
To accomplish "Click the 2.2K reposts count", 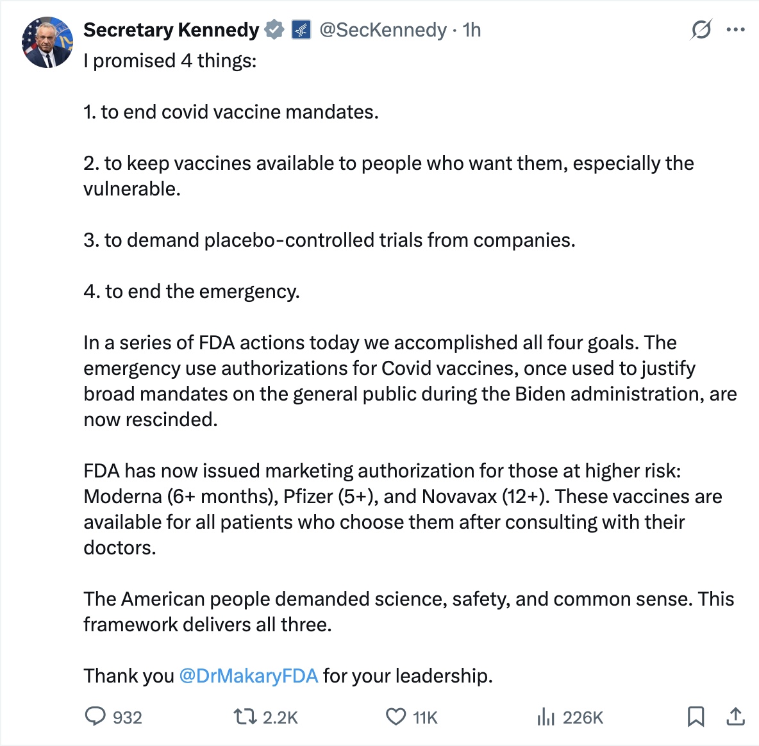I will coord(280,717).
